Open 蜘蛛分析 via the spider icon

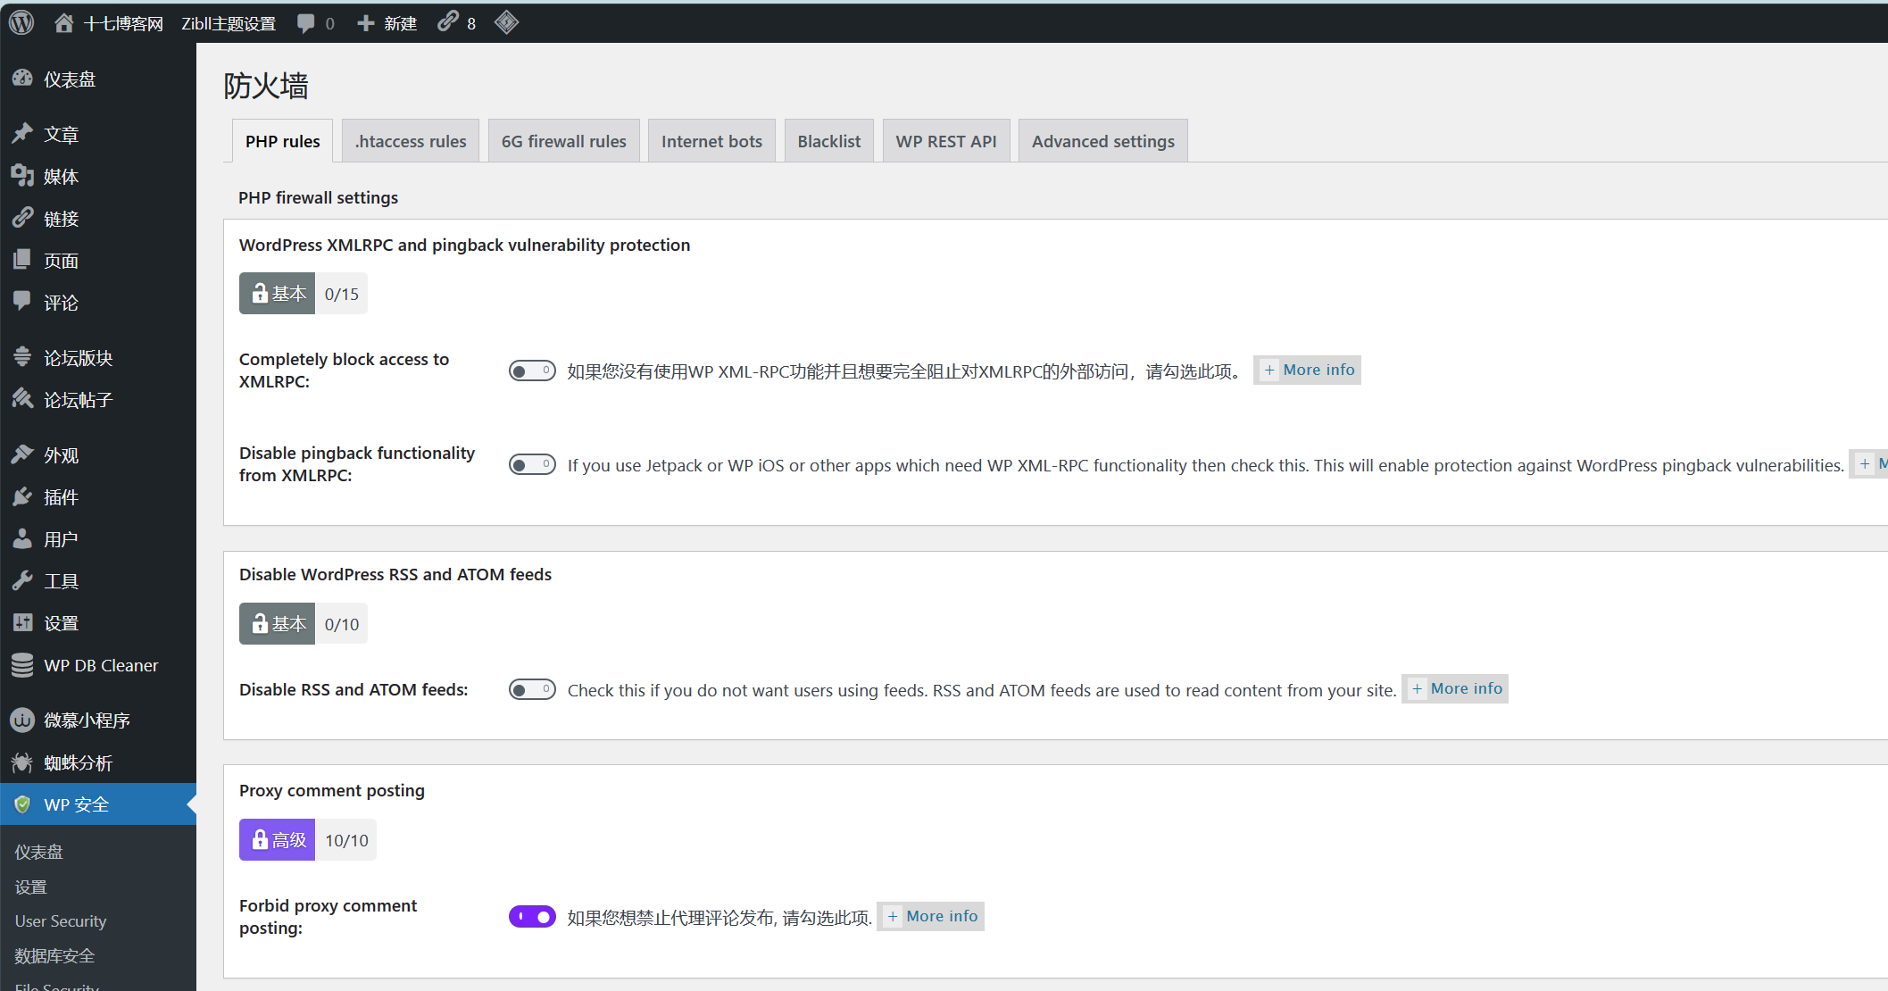pyautogui.click(x=23, y=762)
